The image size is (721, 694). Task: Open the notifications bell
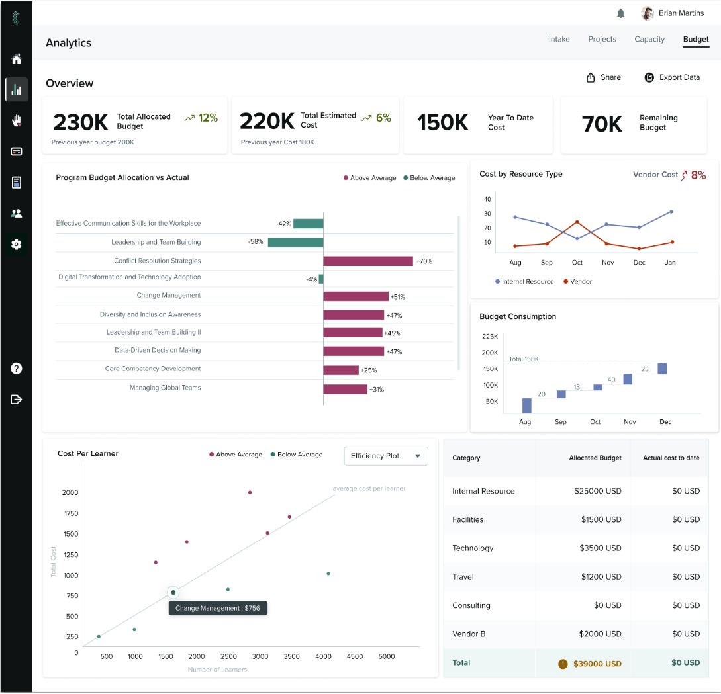coord(620,13)
